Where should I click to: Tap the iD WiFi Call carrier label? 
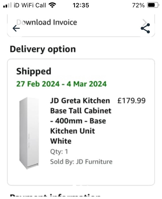30,5
